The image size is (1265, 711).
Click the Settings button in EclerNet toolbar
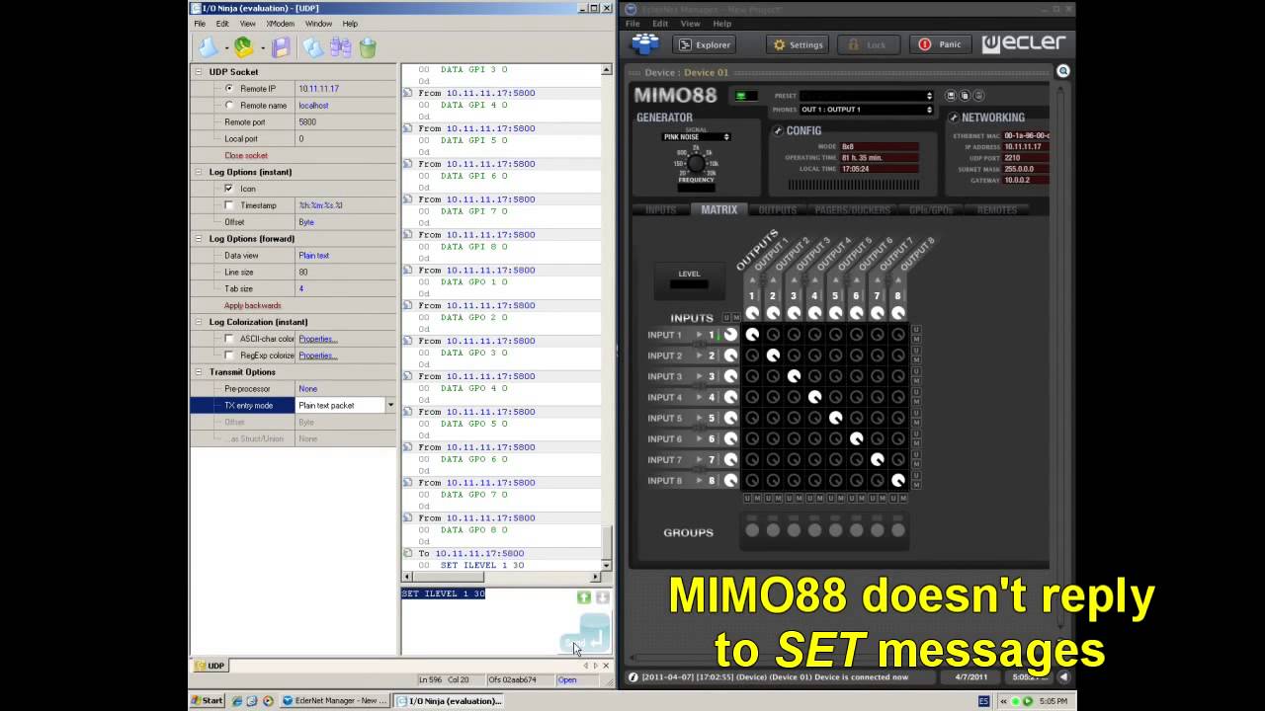pyautogui.click(x=798, y=44)
